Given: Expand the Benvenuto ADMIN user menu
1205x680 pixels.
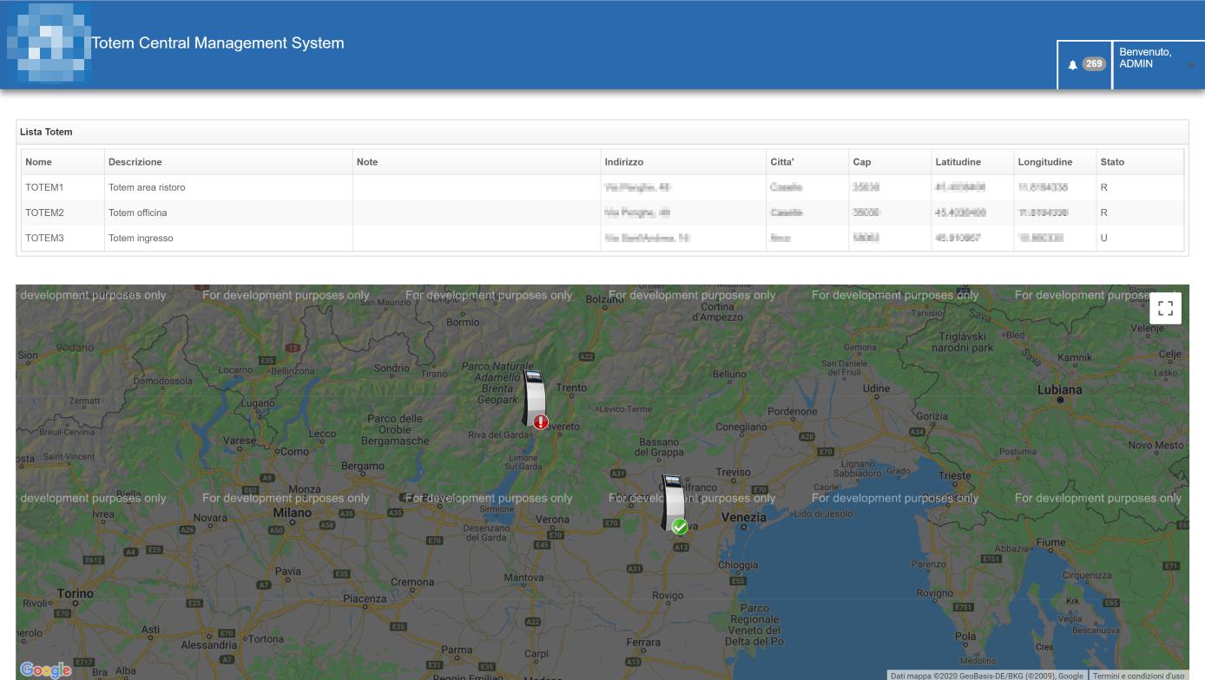Looking at the screenshot, I should [1158, 64].
